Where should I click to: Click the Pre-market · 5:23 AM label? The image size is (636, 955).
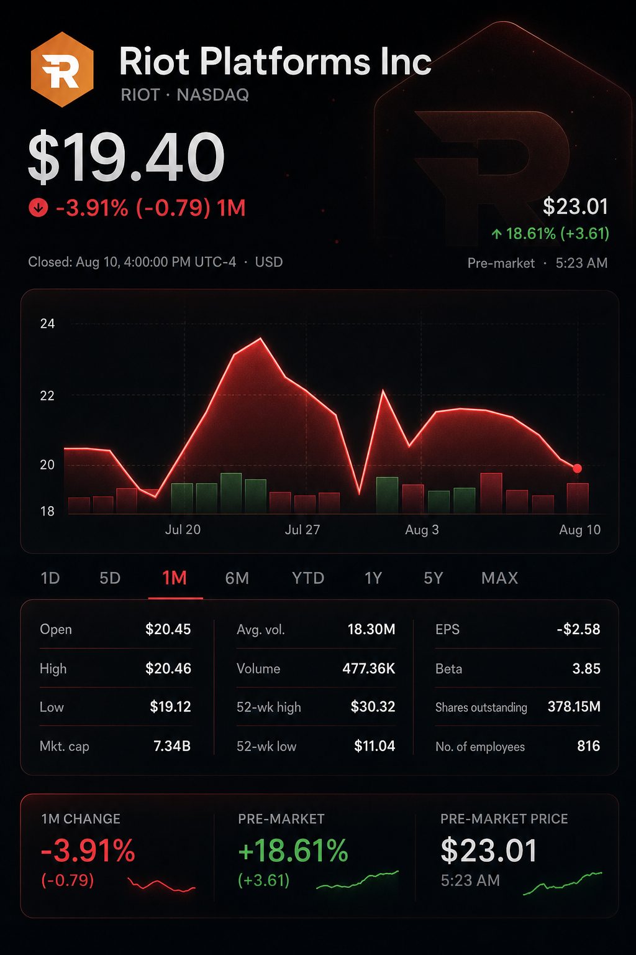pos(537,263)
